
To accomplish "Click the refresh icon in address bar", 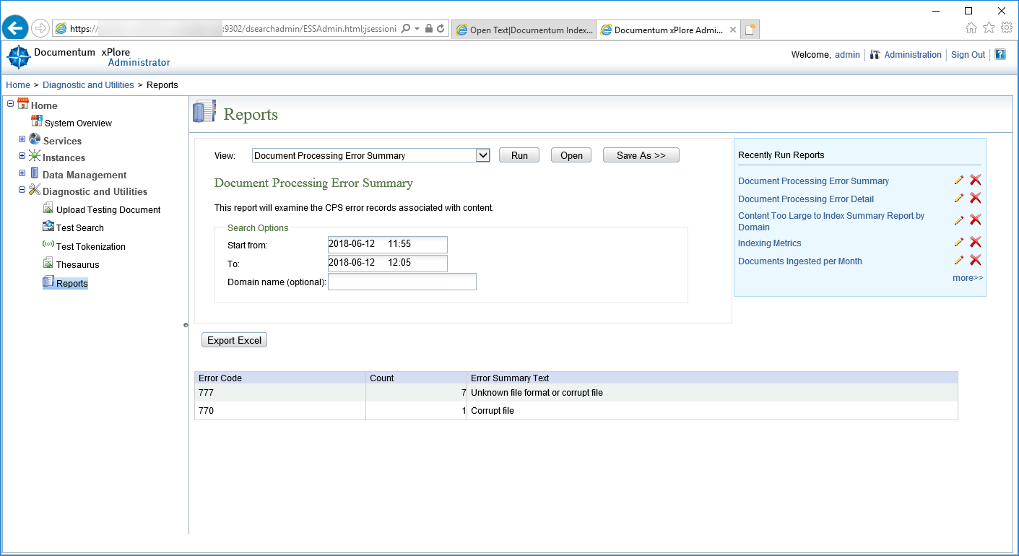I will click(441, 28).
